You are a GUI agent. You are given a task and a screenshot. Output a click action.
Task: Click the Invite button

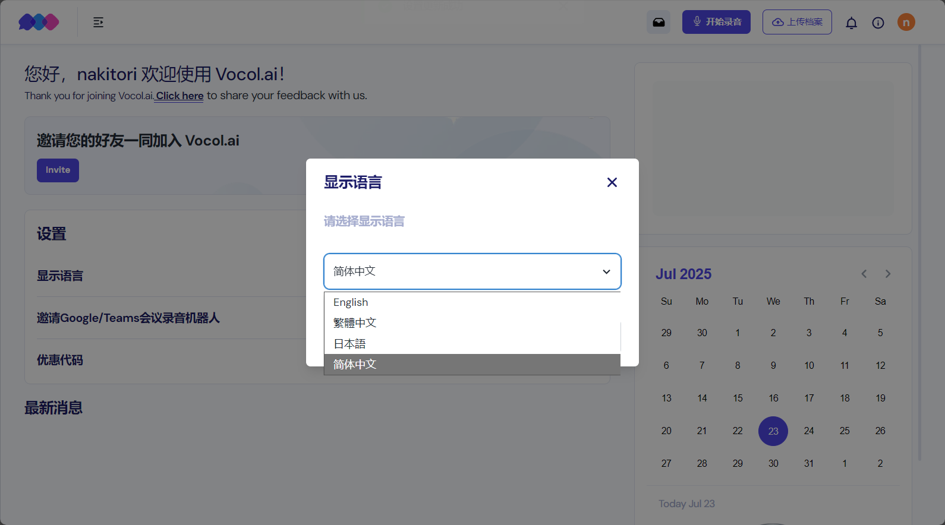coord(58,170)
